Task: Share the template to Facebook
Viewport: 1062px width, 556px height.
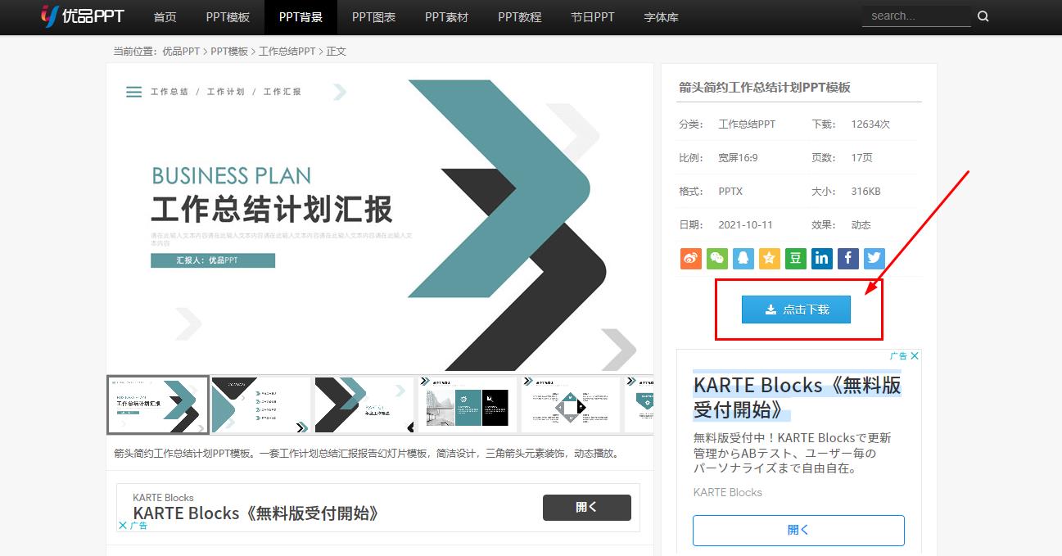Action: [x=847, y=258]
